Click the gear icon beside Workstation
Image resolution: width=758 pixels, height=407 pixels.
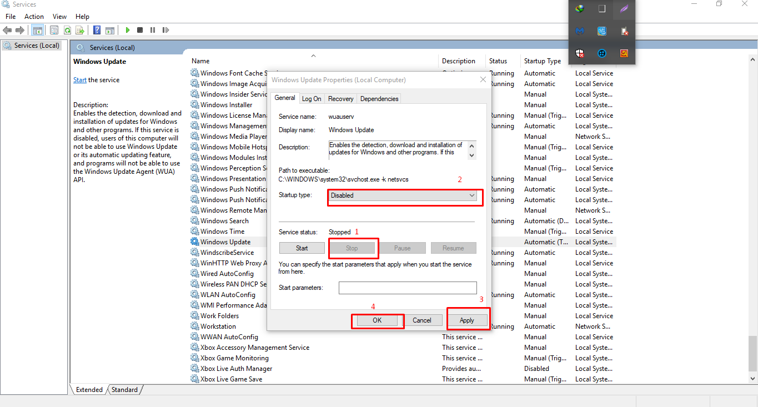[194, 326]
